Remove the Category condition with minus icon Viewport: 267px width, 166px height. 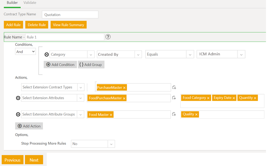47,55
